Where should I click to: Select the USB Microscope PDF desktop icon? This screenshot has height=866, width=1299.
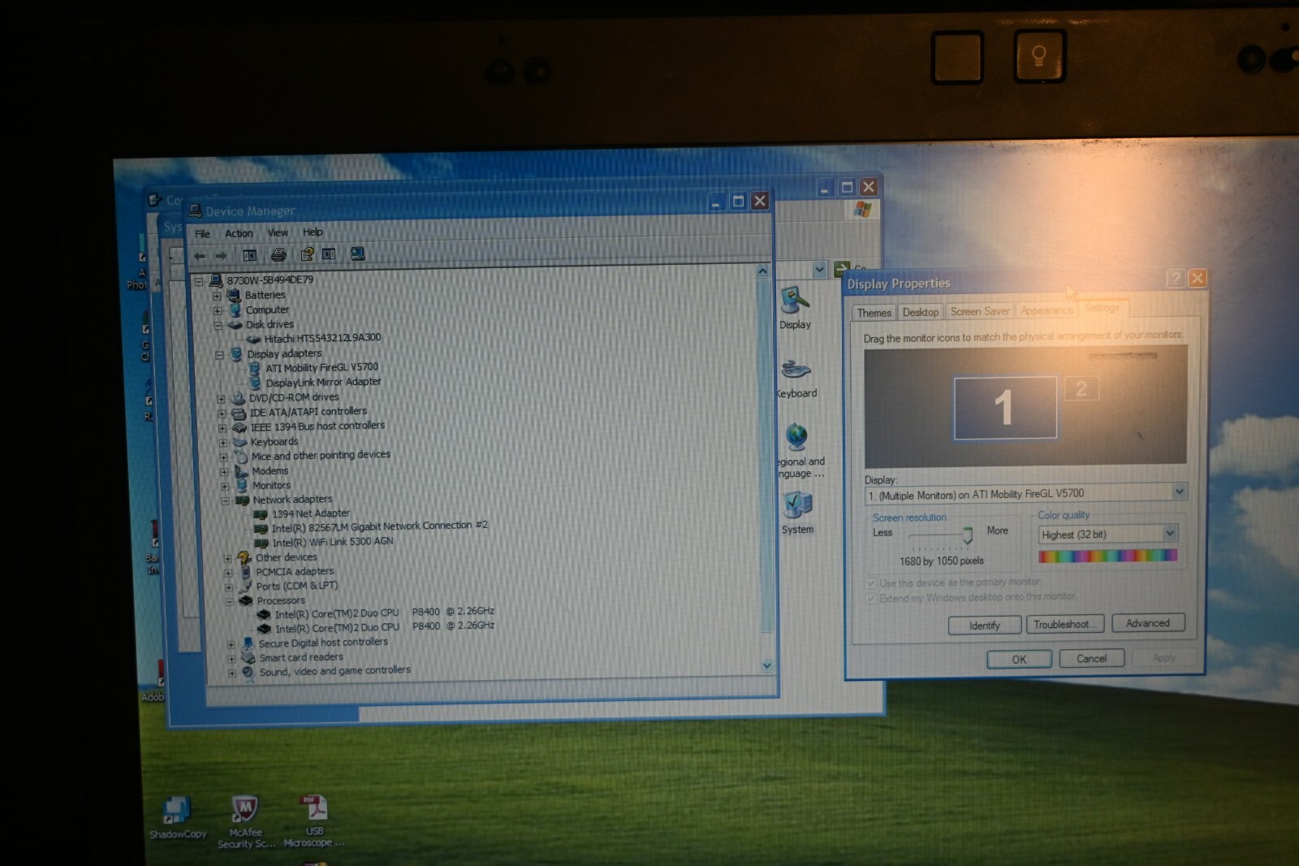pos(314,821)
